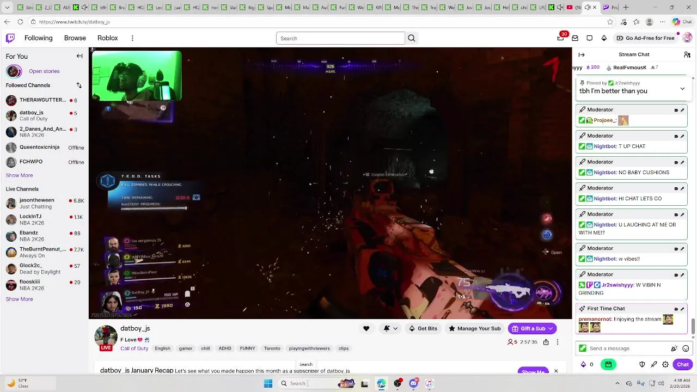Click the Twitch search input box
Image resolution: width=697 pixels, height=392 pixels.
click(x=340, y=38)
